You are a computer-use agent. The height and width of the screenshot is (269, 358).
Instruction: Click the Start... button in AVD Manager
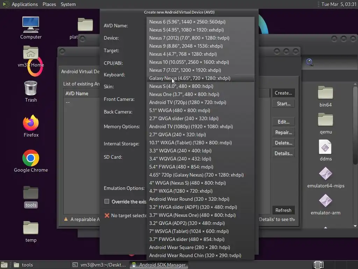283,104
